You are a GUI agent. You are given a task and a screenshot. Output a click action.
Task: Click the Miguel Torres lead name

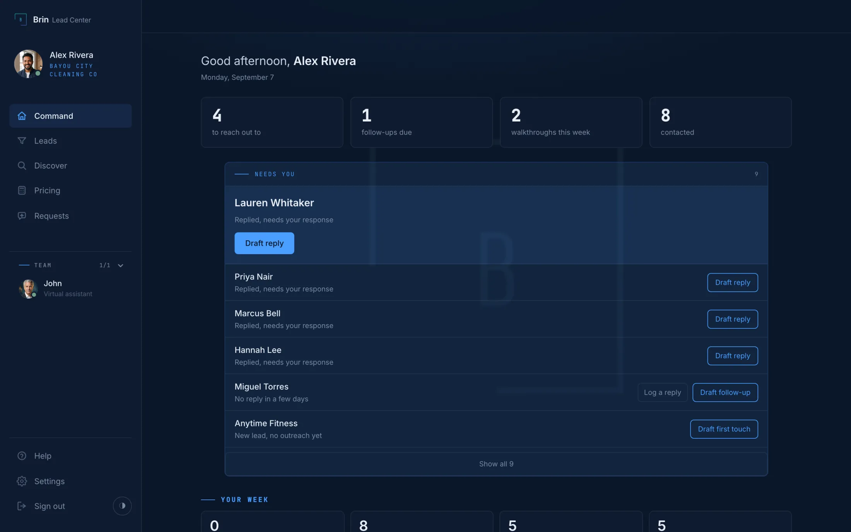click(x=261, y=387)
